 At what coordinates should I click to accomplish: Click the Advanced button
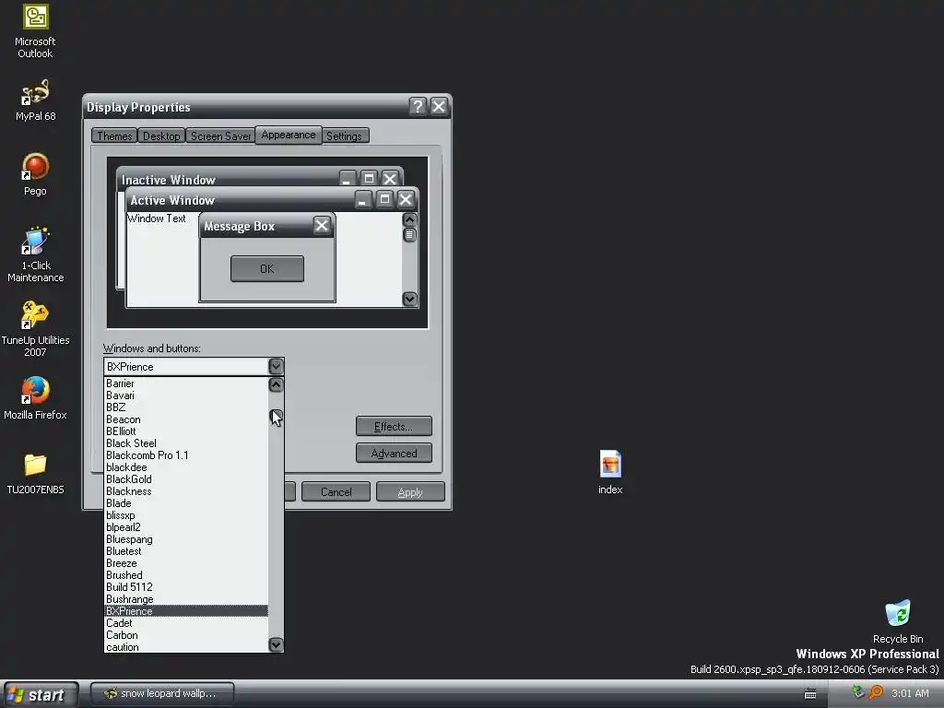394,454
